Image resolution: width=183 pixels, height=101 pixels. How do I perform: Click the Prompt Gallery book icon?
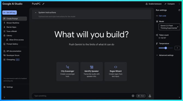4,44
